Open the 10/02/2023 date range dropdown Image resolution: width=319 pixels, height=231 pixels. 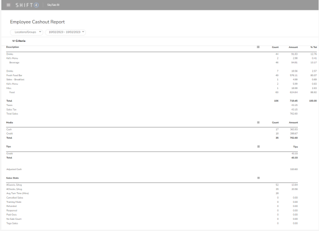[65, 32]
